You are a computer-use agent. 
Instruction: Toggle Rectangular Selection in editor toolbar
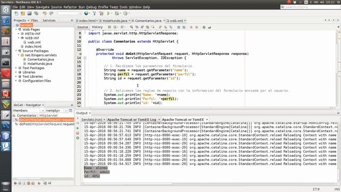coord(153,27)
